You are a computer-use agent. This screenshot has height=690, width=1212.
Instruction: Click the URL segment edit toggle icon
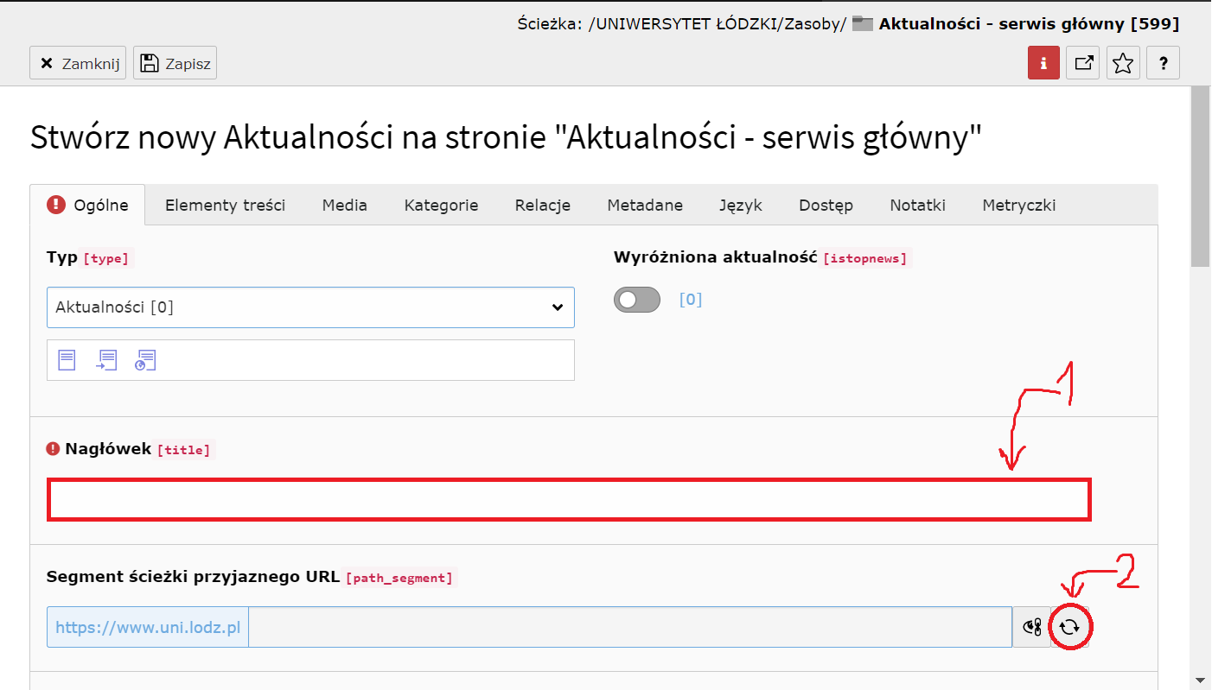pos(1031,627)
